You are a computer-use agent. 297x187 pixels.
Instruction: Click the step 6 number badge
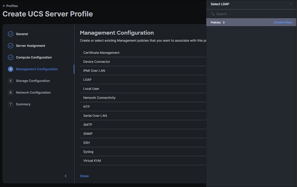click(x=11, y=93)
